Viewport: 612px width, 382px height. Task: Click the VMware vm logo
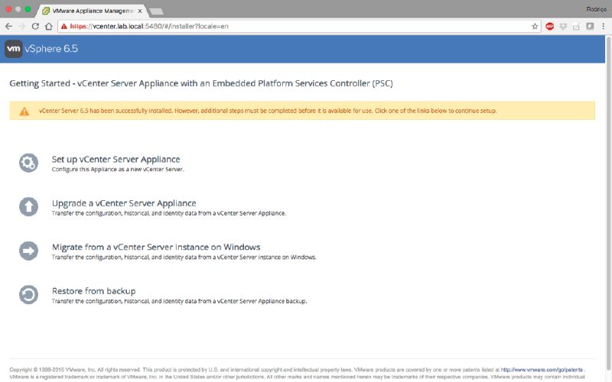[x=14, y=49]
